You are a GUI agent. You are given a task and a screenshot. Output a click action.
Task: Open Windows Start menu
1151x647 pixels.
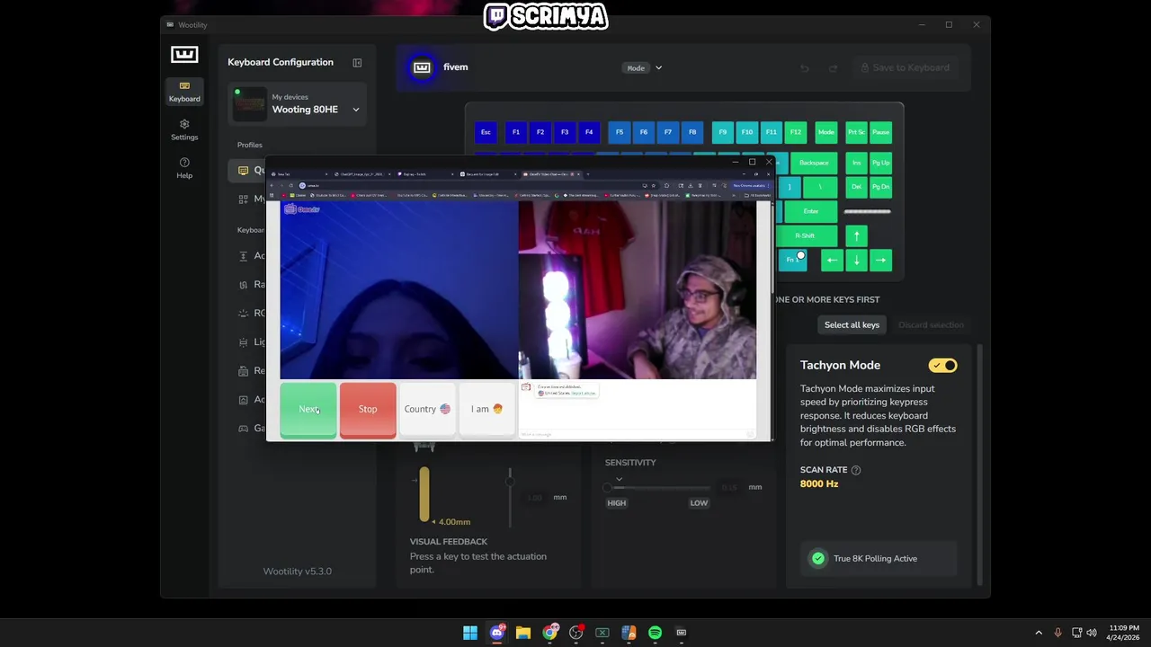point(470,633)
